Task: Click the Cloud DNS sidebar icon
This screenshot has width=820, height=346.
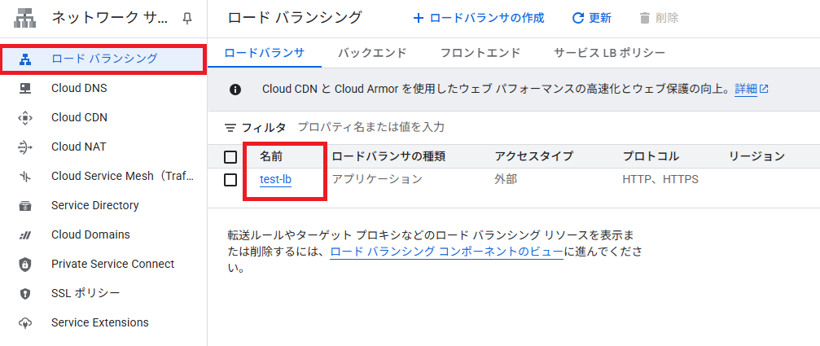Action: pyautogui.click(x=24, y=88)
